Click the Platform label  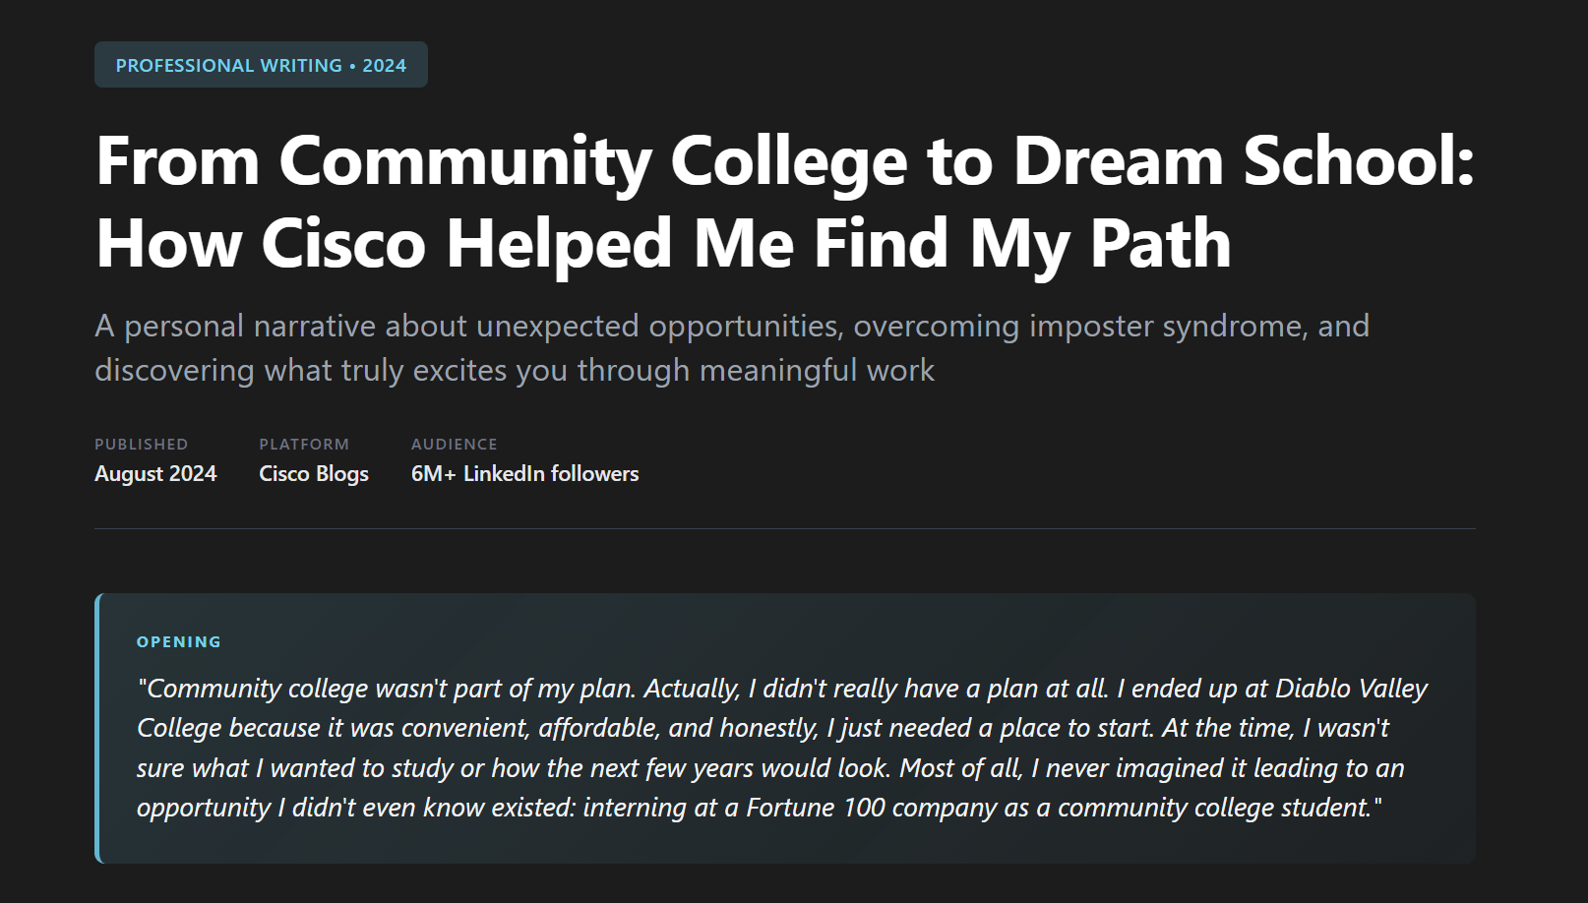pos(304,445)
